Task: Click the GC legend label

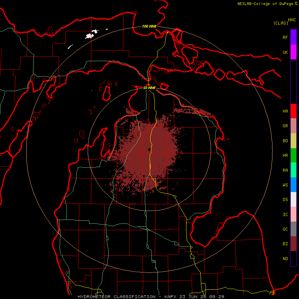Action: click(285, 229)
